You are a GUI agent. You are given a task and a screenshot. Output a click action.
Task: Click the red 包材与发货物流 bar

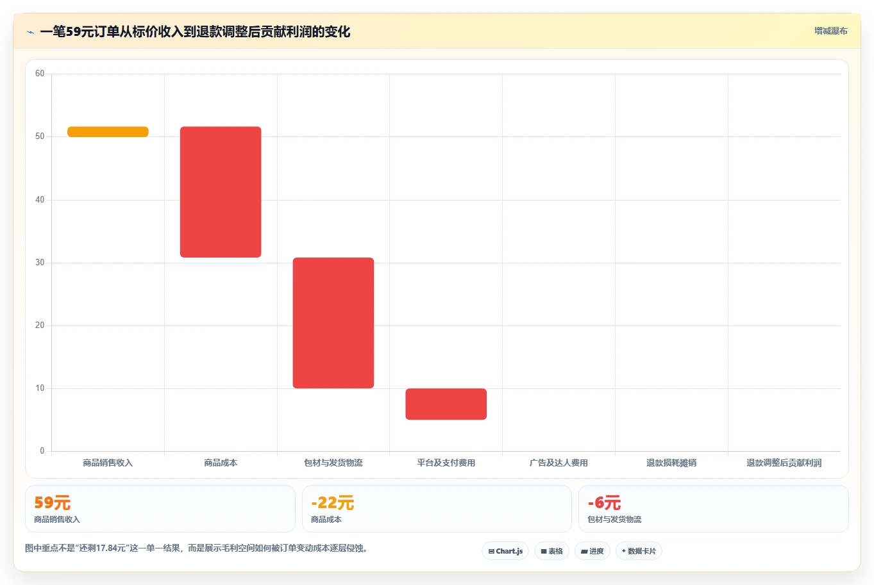(333, 323)
